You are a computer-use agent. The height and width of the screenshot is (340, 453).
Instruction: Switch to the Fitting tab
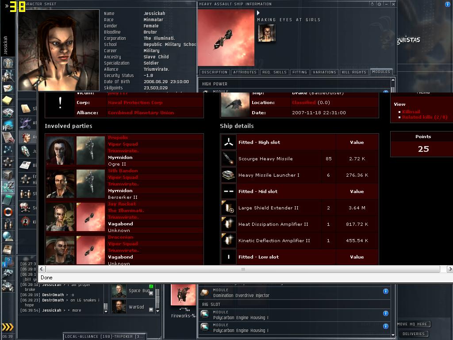tap(299, 72)
